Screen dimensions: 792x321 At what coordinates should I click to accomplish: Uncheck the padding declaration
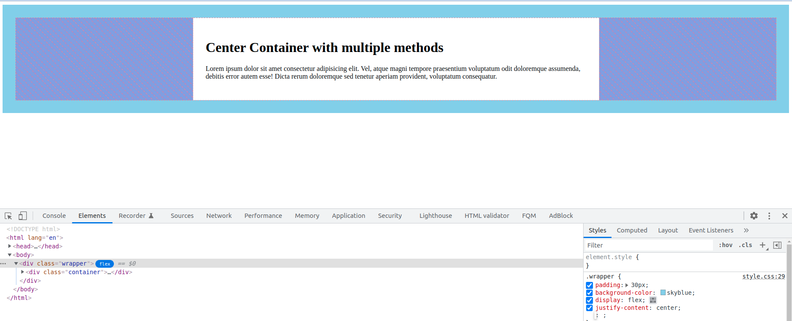[x=590, y=285]
